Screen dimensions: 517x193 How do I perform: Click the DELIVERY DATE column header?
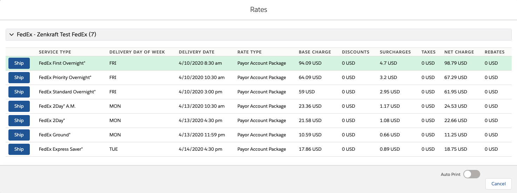click(x=196, y=52)
